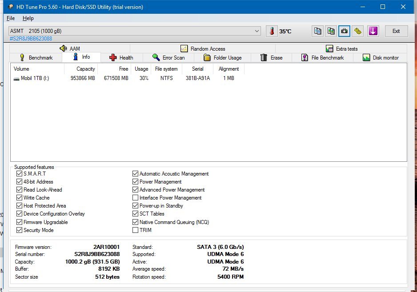The image size is (417, 292).
Task: Switch to the Health tab
Action: click(121, 57)
